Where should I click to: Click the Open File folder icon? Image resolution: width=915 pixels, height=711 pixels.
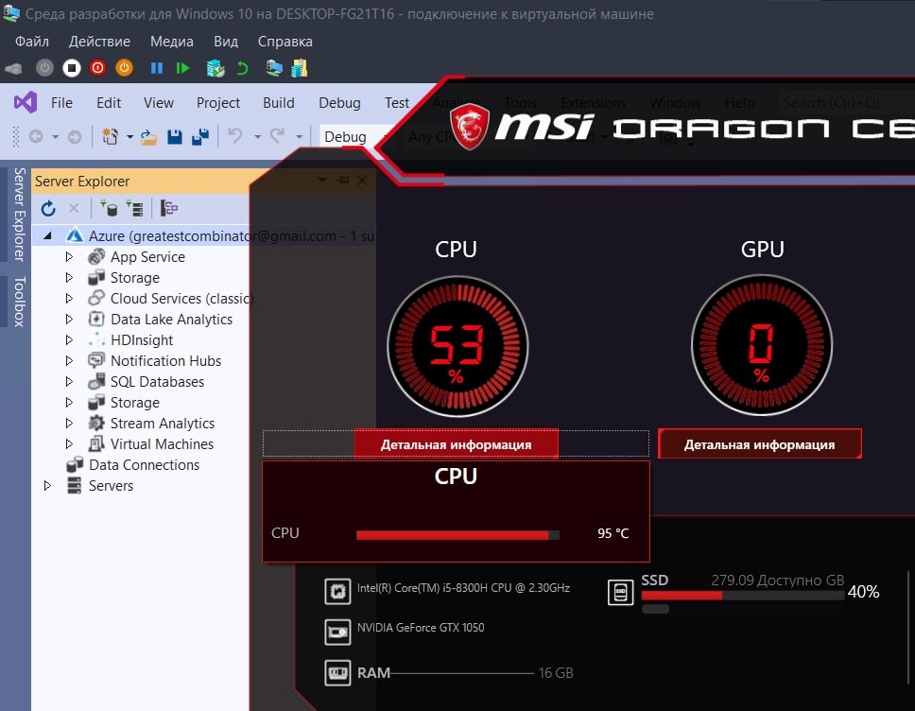coord(148,137)
